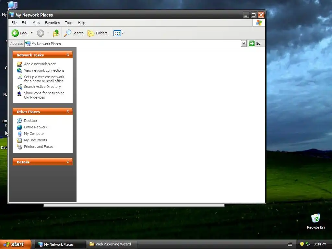Screen dimensions: 332x249
Task: Open the Views dropdown button
Action: click(118, 33)
